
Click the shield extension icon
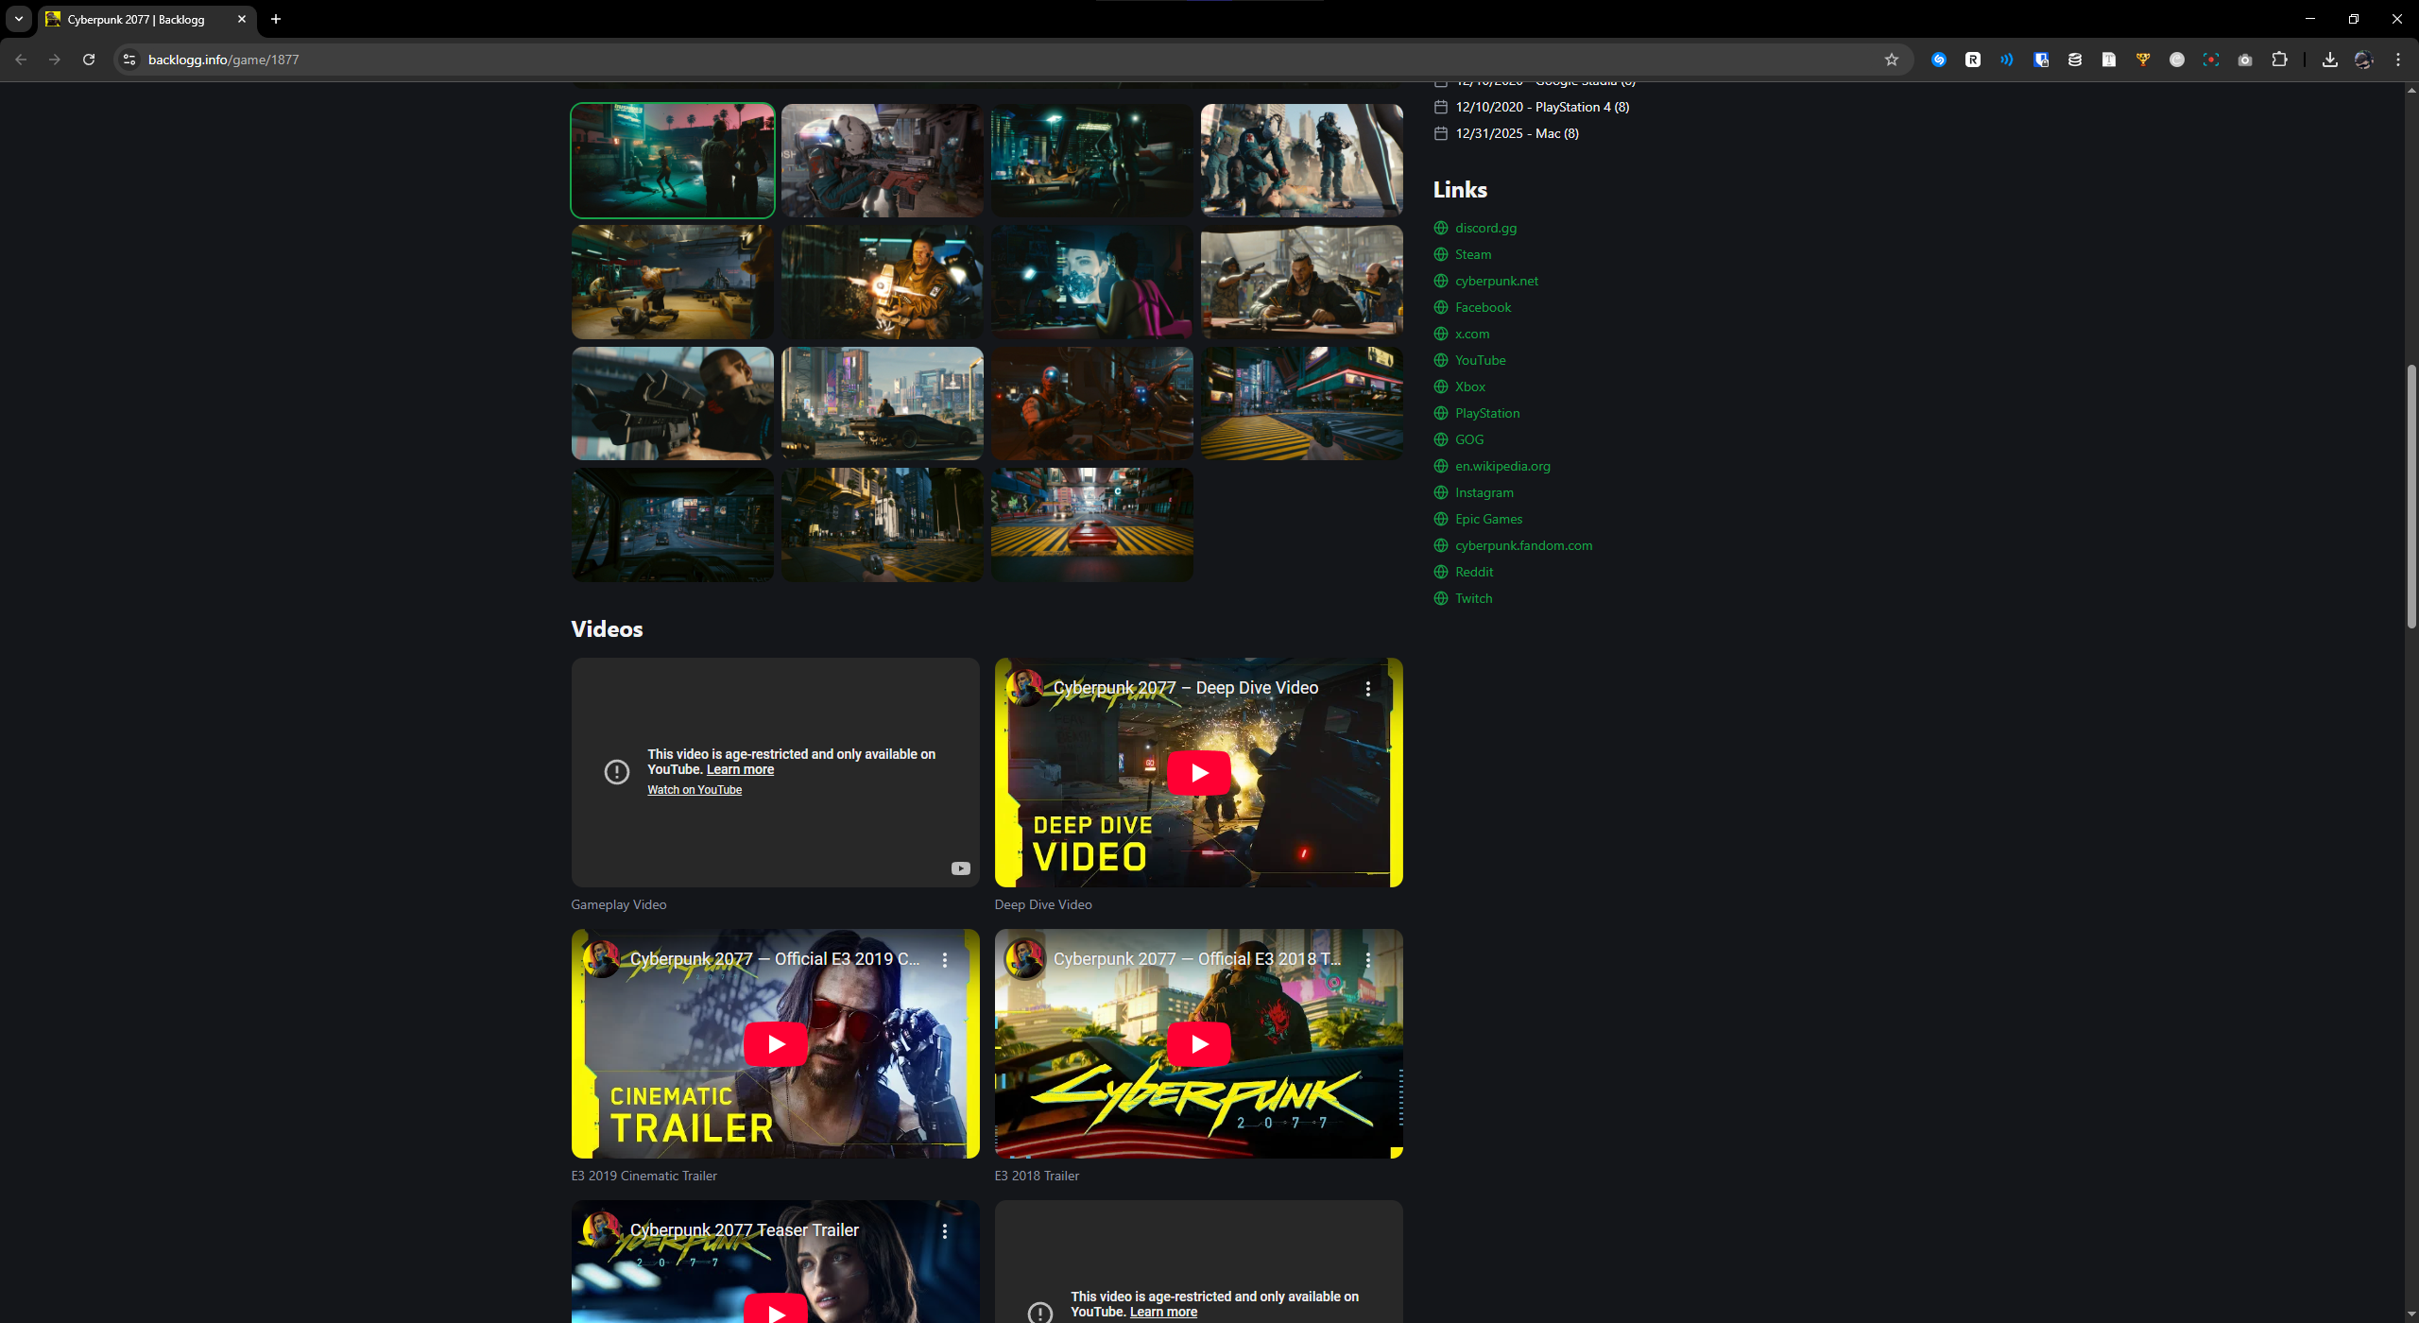[2041, 60]
